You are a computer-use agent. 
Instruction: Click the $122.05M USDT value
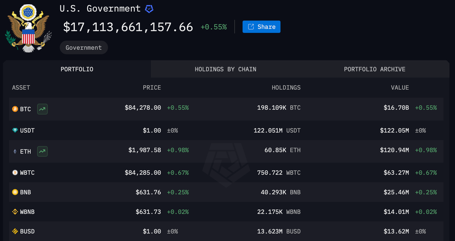394,131
